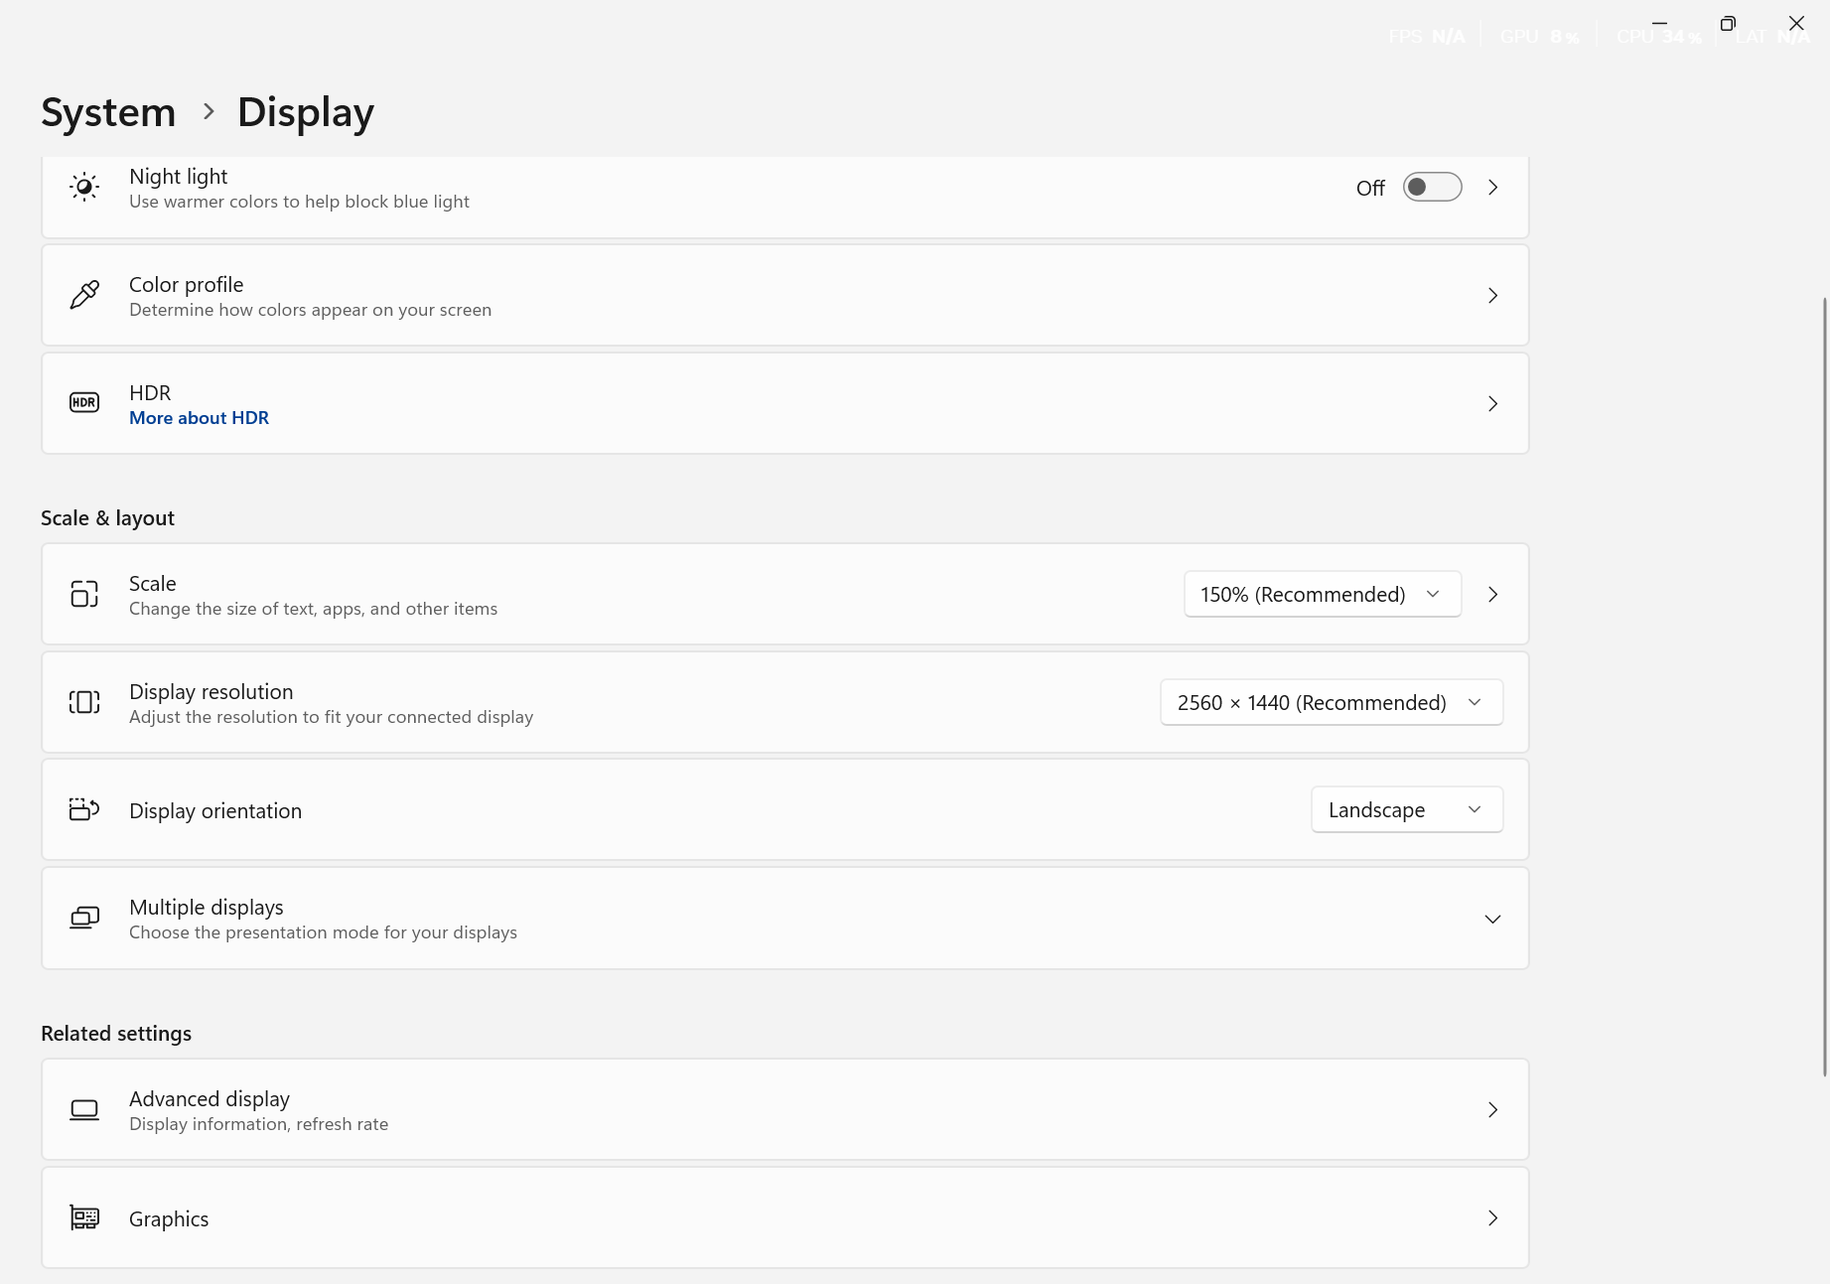Click the Display orientation icon

coord(84,809)
